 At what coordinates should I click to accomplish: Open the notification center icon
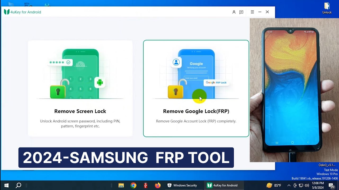coord(332,186)
